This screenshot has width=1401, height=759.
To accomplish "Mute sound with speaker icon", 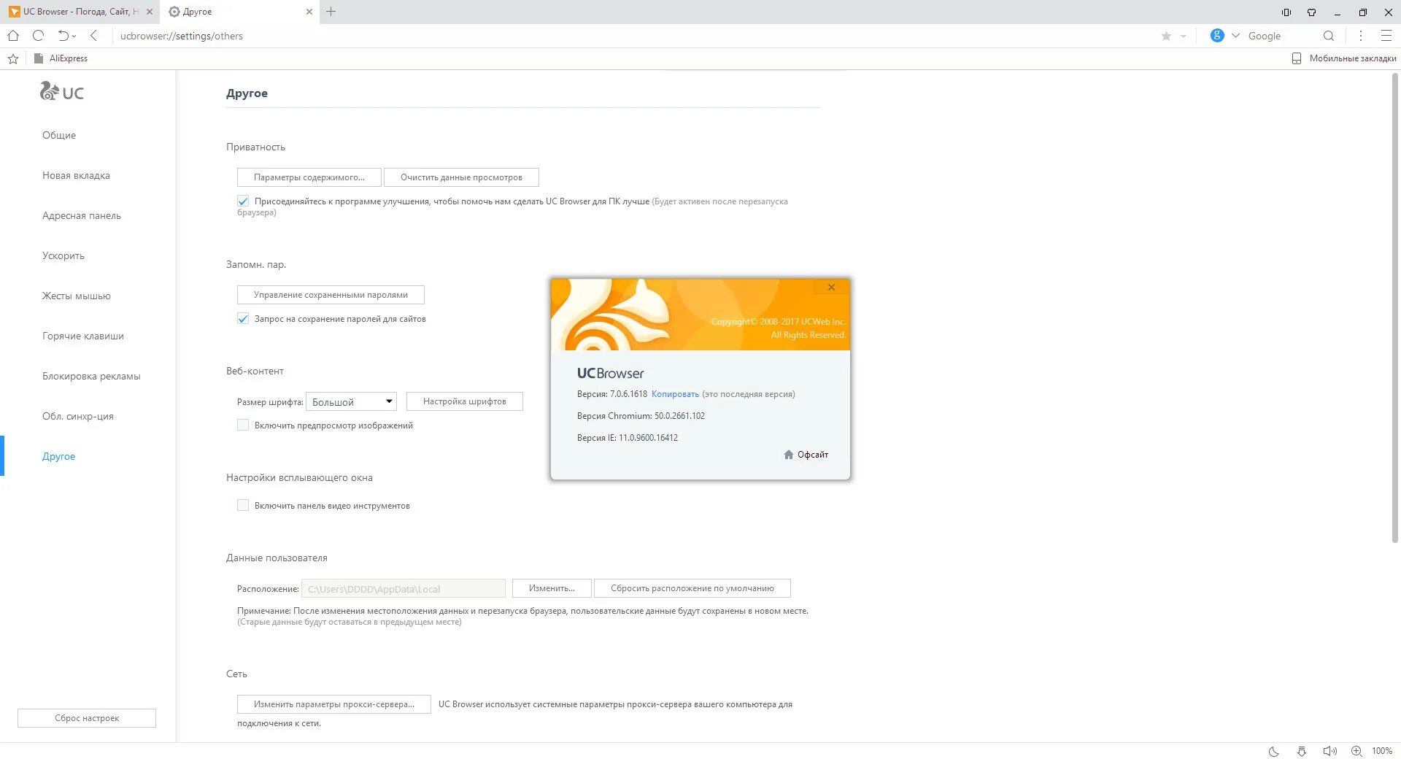I will 1329,751.
